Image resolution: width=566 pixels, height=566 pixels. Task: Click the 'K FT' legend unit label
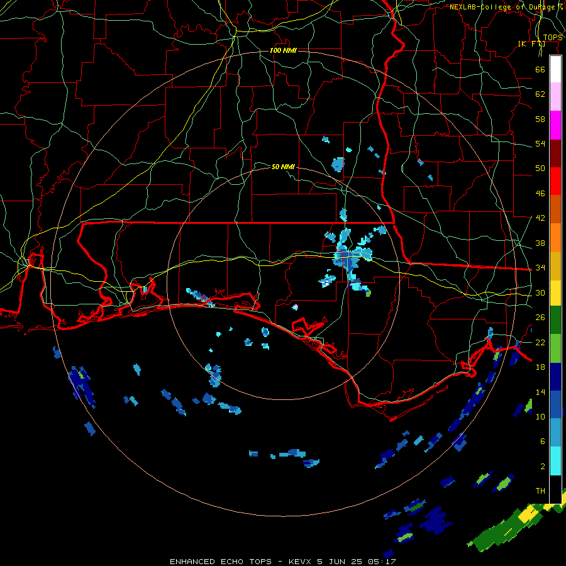tap(531, 44)
